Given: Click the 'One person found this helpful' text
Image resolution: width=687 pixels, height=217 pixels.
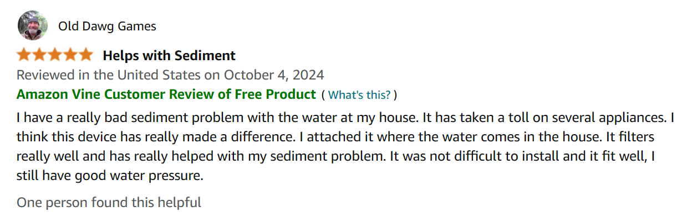Looking at the screenshot, I should tap(109, 203).
